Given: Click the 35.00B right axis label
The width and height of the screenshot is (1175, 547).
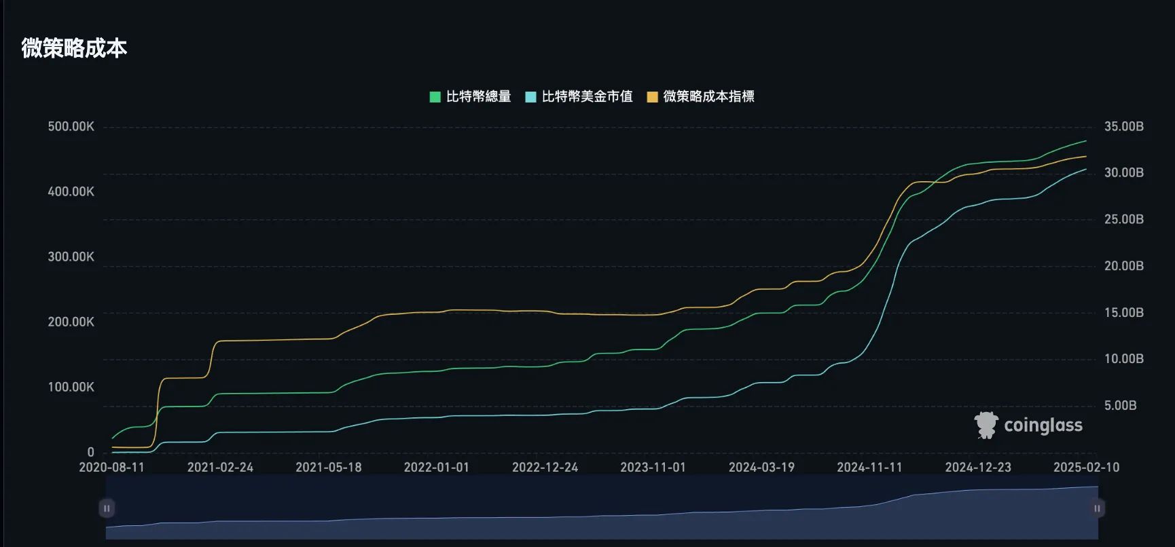Looking at the screenshot, I should tap(1123, 127).
